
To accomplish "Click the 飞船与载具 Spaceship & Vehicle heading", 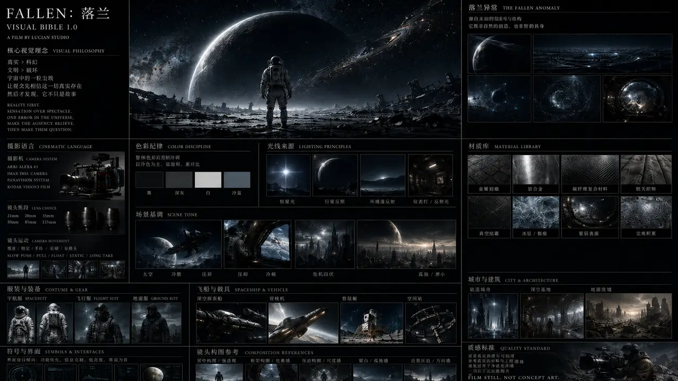I will click(242, 289).
